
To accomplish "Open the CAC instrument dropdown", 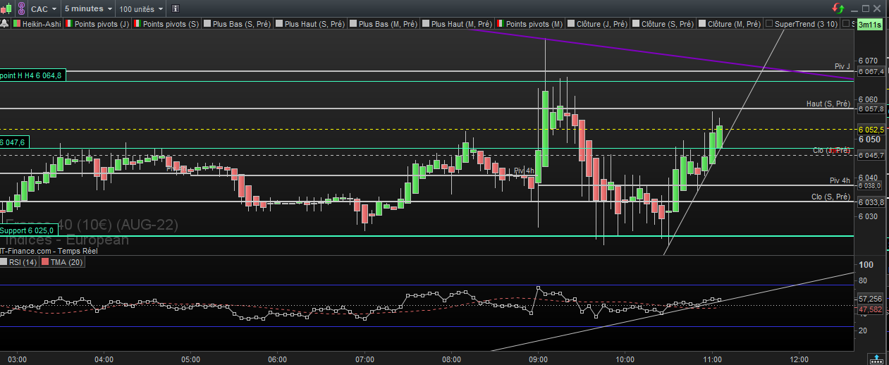I will point(44,8).
